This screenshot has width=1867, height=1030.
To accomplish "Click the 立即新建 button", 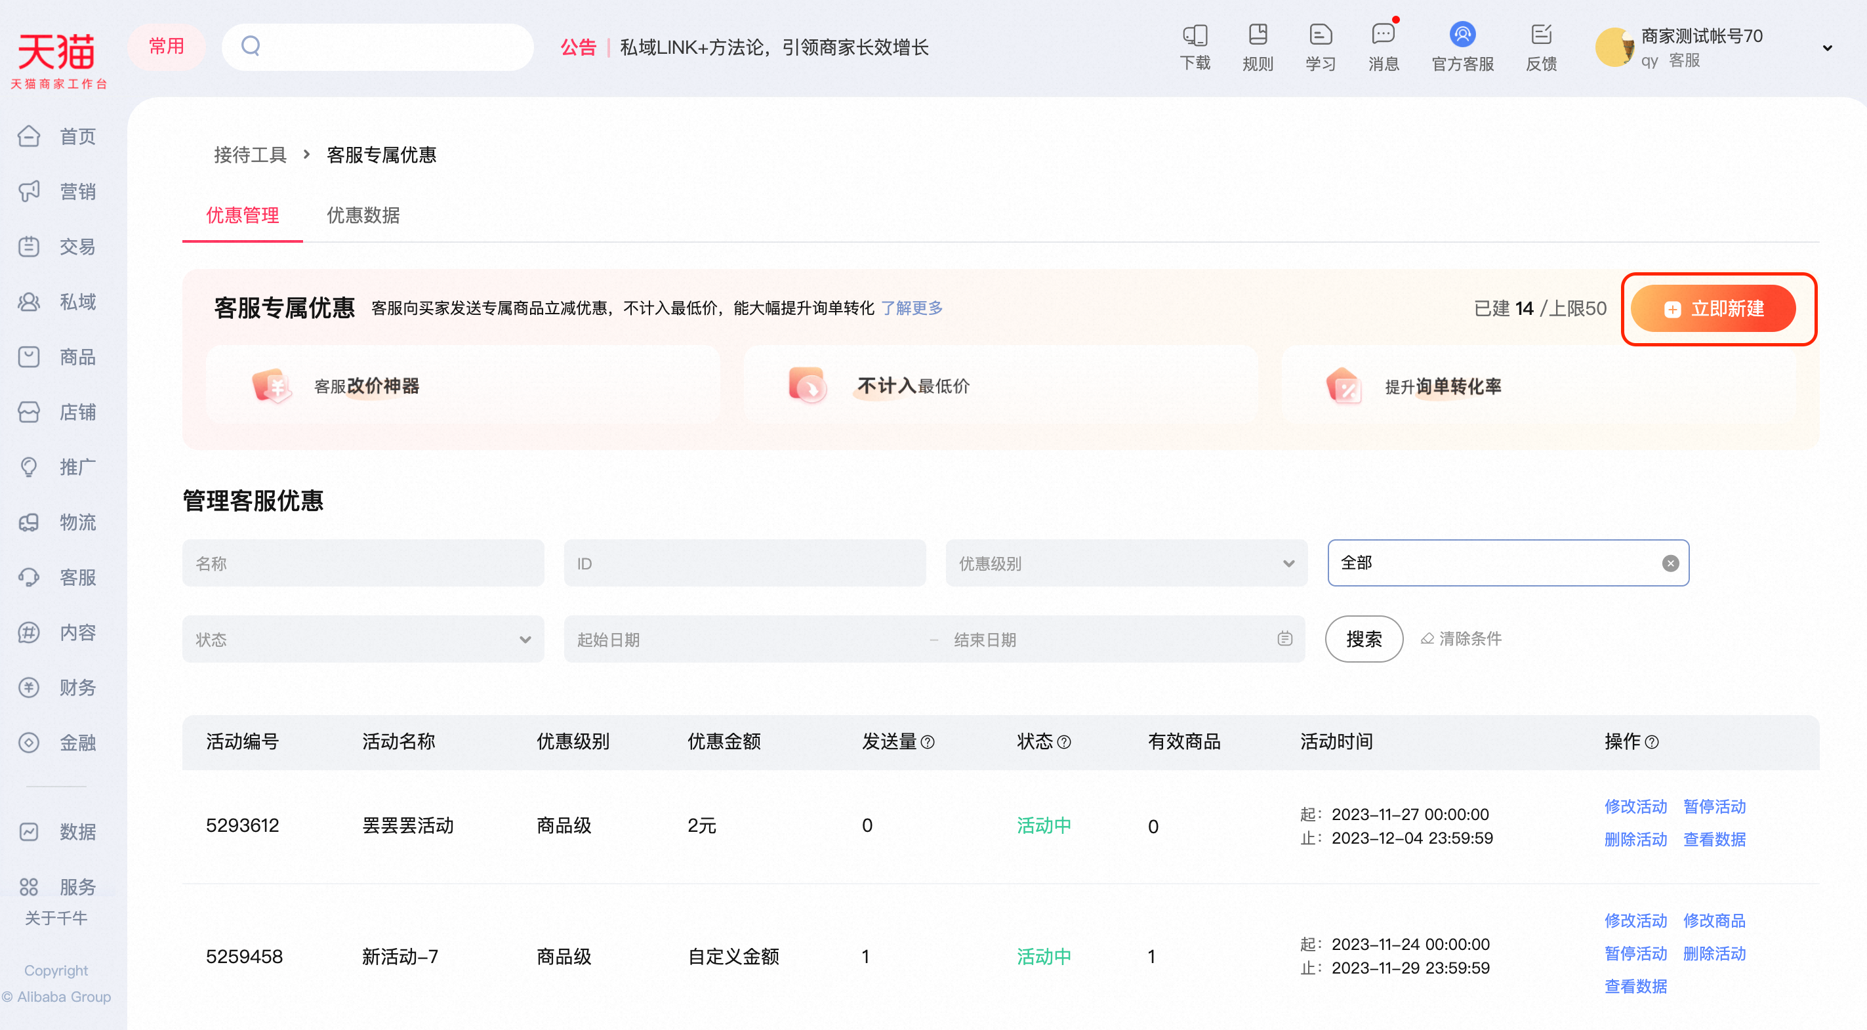I will [x=1713, y=309].
